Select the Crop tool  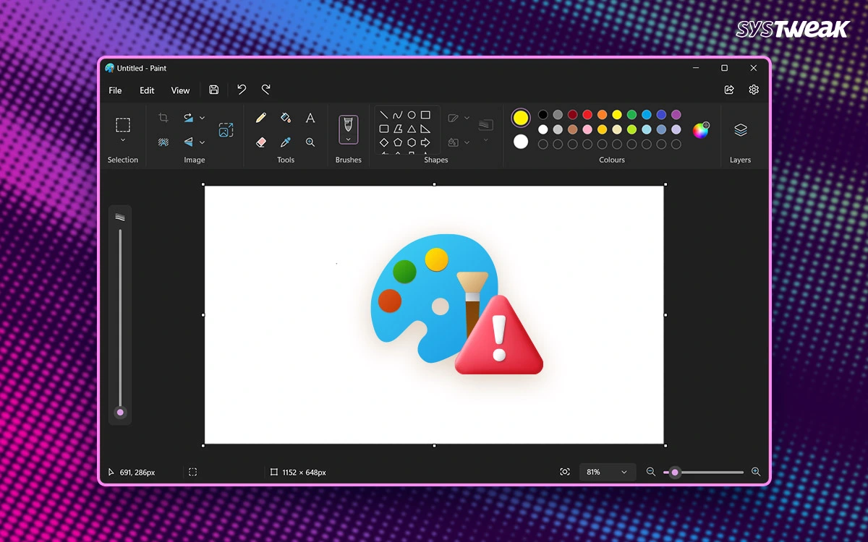click(x=163, y=117)
